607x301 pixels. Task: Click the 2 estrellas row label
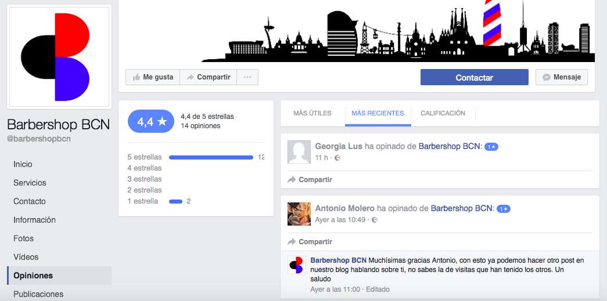click(145, 190)
